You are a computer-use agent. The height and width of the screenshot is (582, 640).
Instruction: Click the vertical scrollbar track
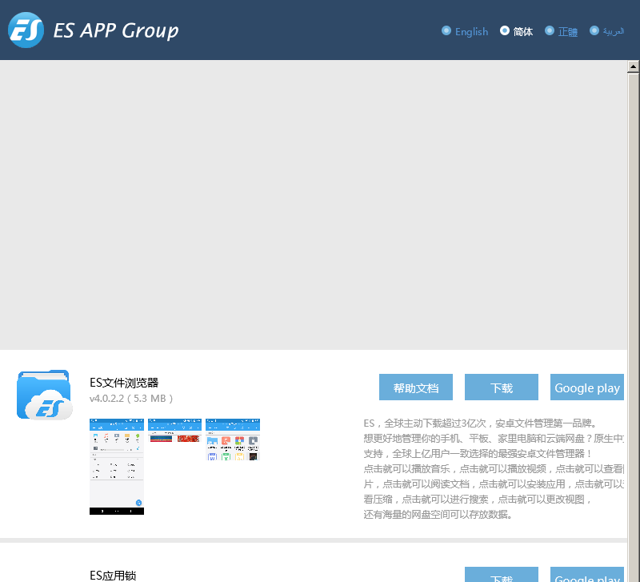[633, 327]
